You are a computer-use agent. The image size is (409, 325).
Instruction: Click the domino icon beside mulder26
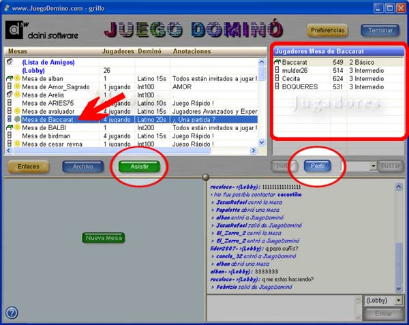click(277, 71)
